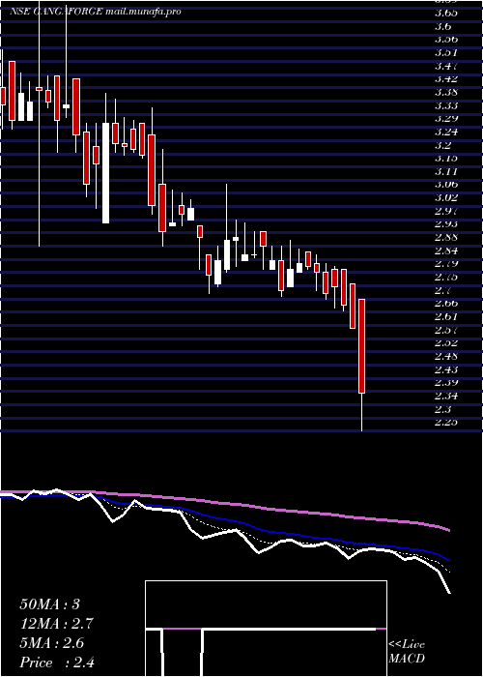Click the 2.48 price axis label
Viewport: 483px width, 677px height.
tap(446, 356)
